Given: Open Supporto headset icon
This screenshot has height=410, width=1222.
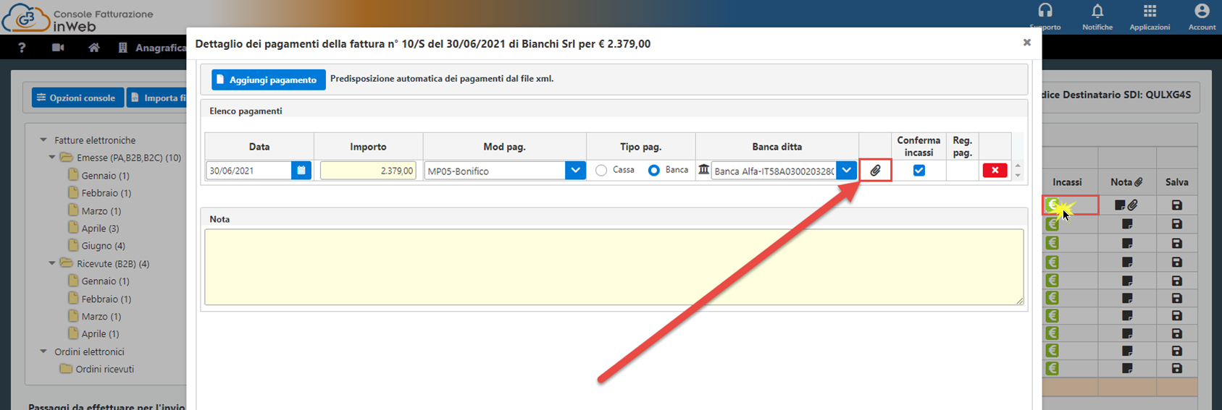Looking at the screenshot, I should [x=1045, y=11].
